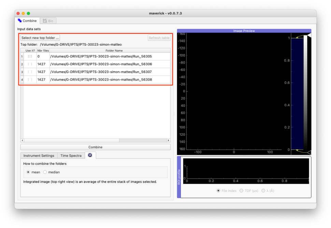Close the maverick window
The image size is (331, 228).
(18, 13)
